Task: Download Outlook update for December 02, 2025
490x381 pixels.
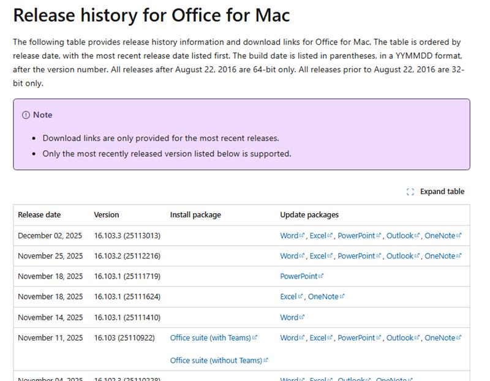Action: [402, 235]
